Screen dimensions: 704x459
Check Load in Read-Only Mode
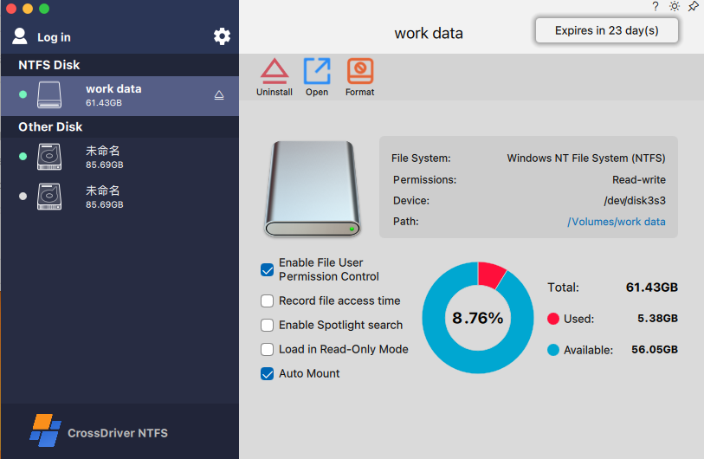[268, 350]
